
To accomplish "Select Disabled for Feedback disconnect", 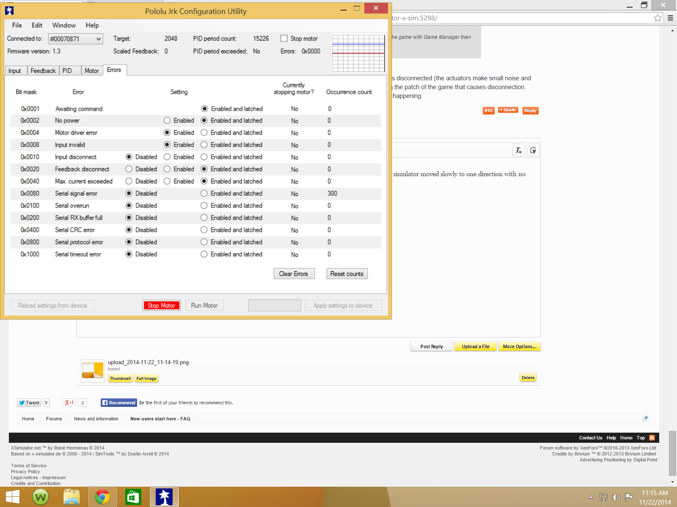I will [x=129, y=169].
